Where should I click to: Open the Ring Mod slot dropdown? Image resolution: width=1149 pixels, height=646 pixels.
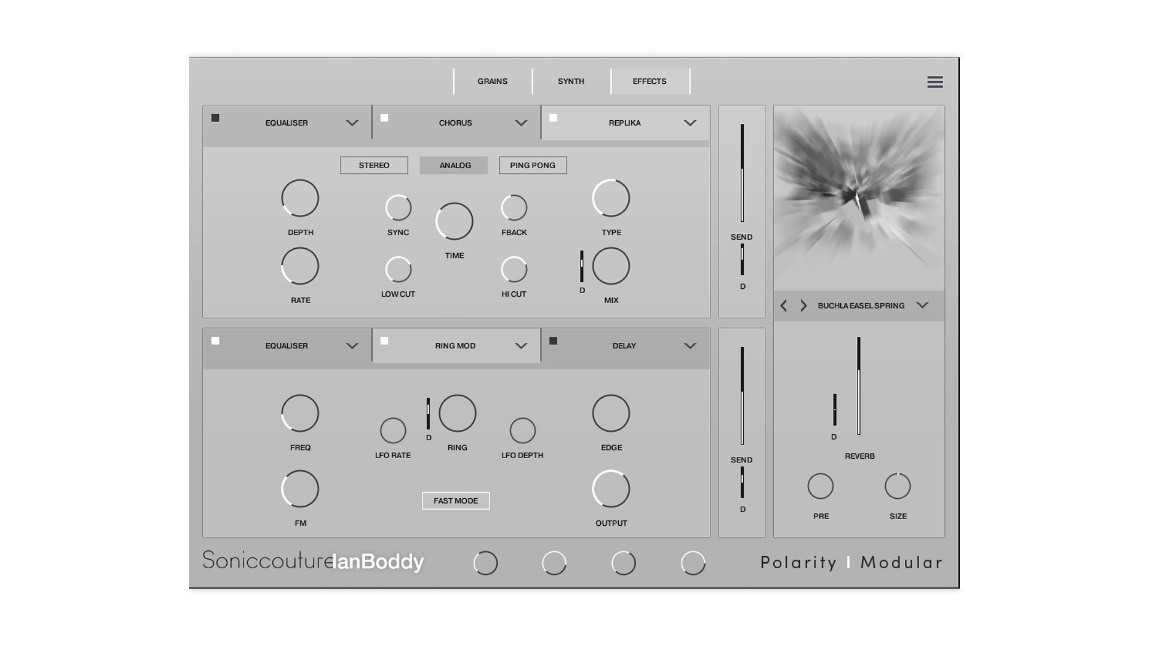[x=521, y=345]
